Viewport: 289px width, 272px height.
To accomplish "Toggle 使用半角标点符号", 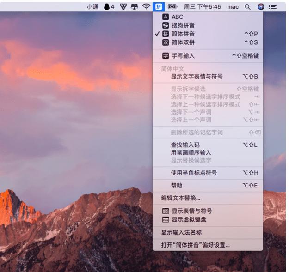I will [x=208, y=173].
